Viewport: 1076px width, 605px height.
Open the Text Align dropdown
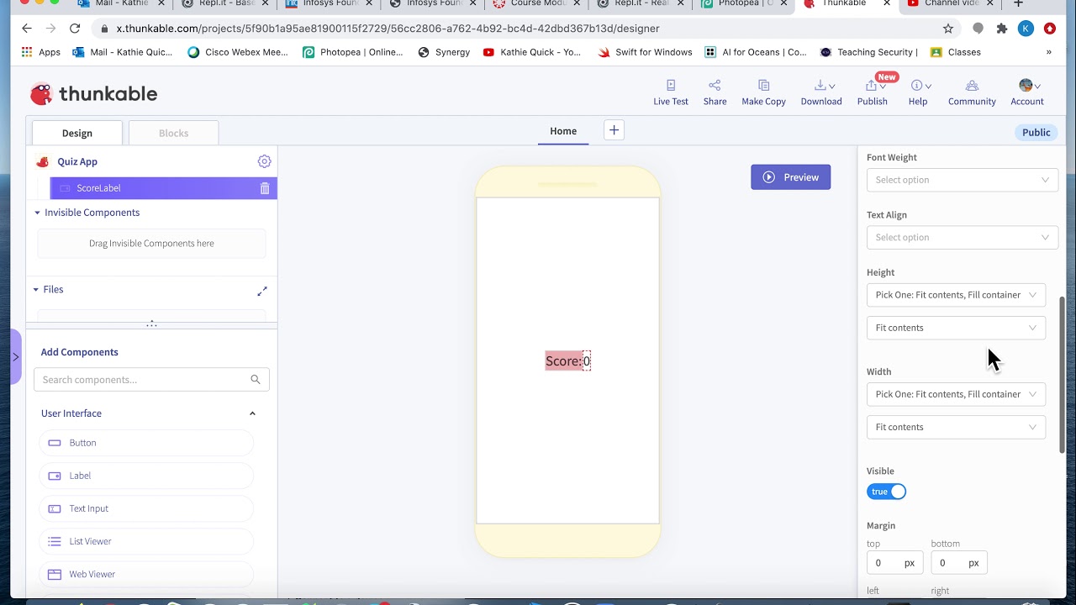[963, 238]
